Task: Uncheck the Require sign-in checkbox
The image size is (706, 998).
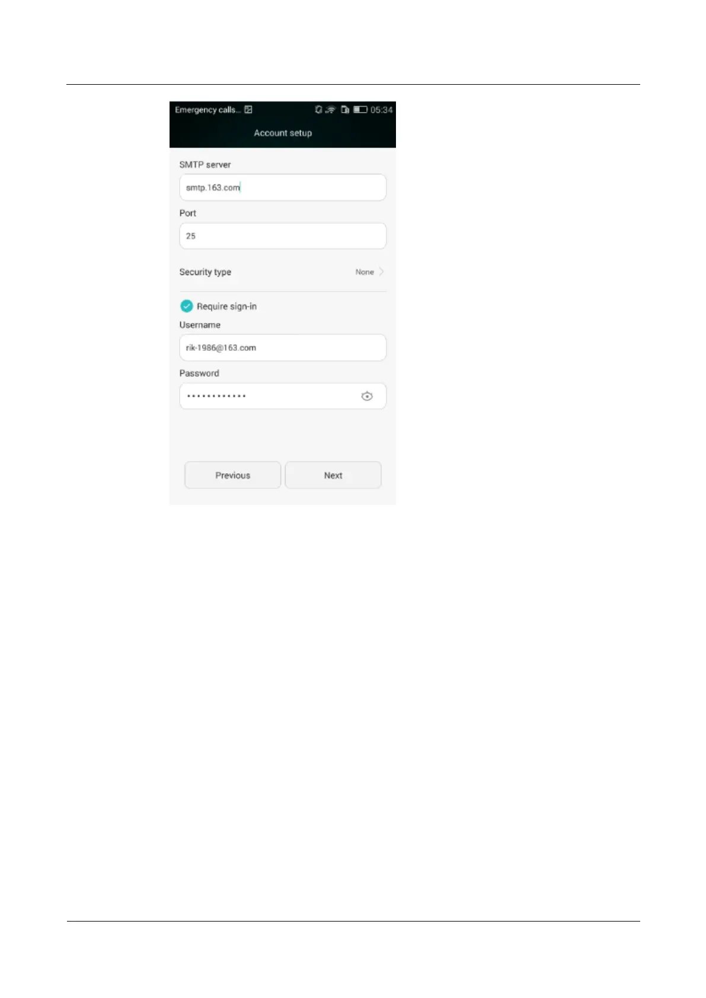Action: [186, 306]
